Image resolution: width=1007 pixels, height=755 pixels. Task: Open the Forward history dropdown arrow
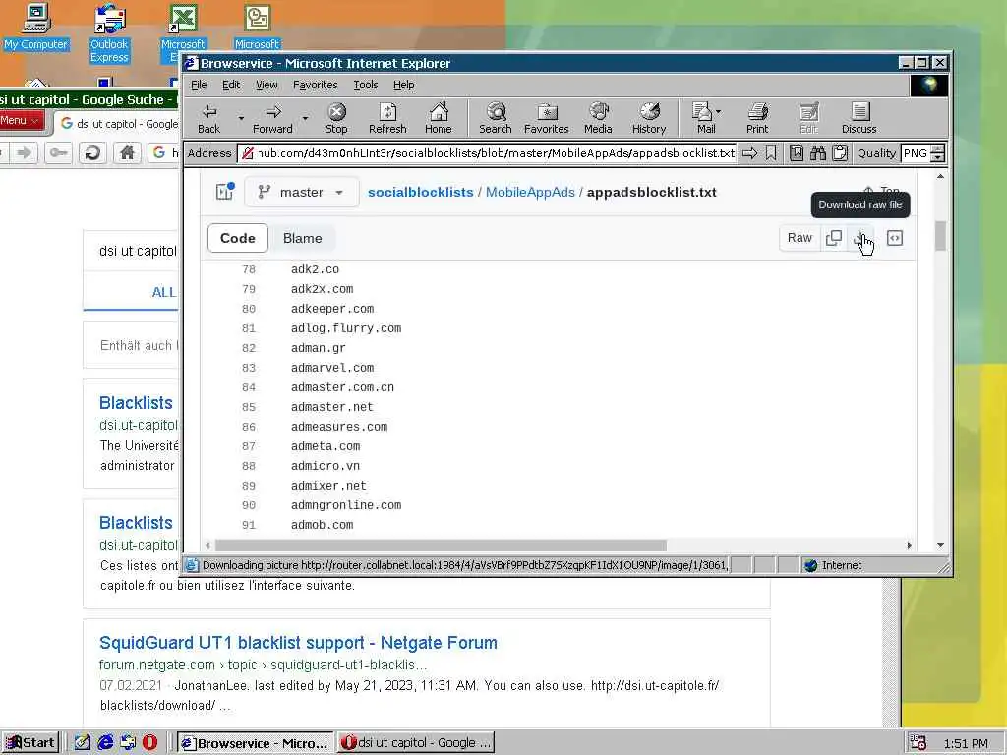click(x=305, y=118)
